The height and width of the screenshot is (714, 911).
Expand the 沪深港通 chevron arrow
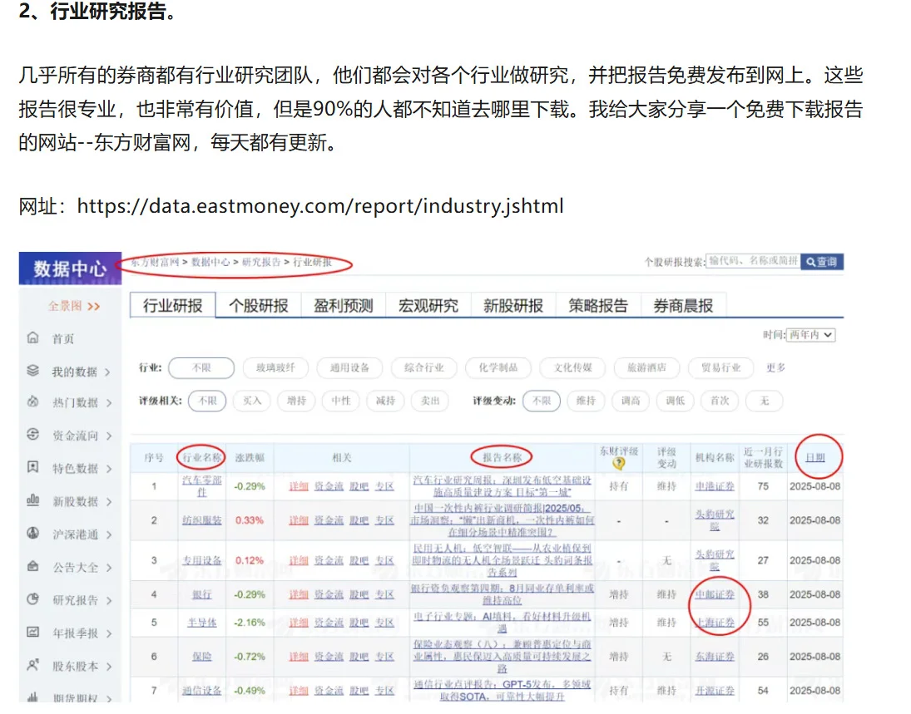[x=109, y=534]
